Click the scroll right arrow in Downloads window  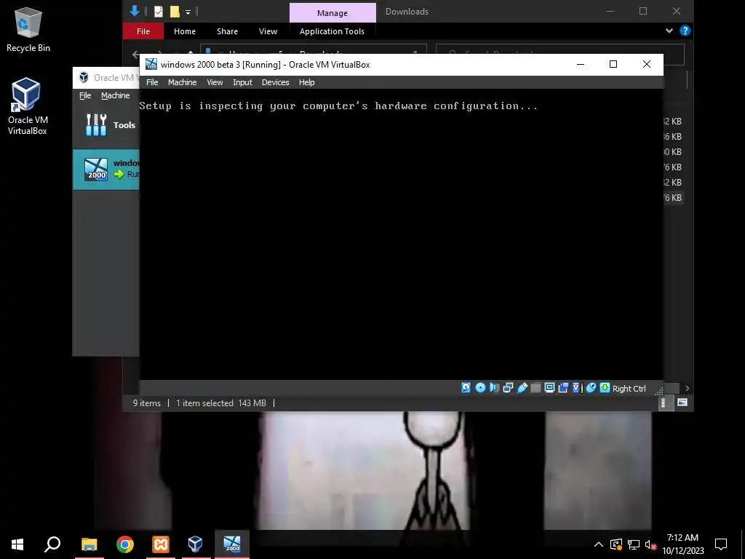[x=687, y=389]
